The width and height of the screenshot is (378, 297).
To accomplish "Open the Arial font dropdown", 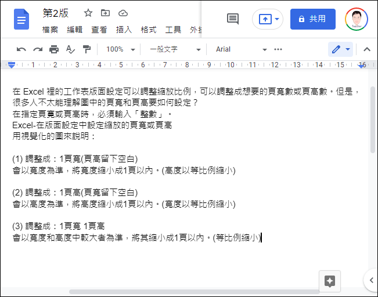I will [241, 49].
